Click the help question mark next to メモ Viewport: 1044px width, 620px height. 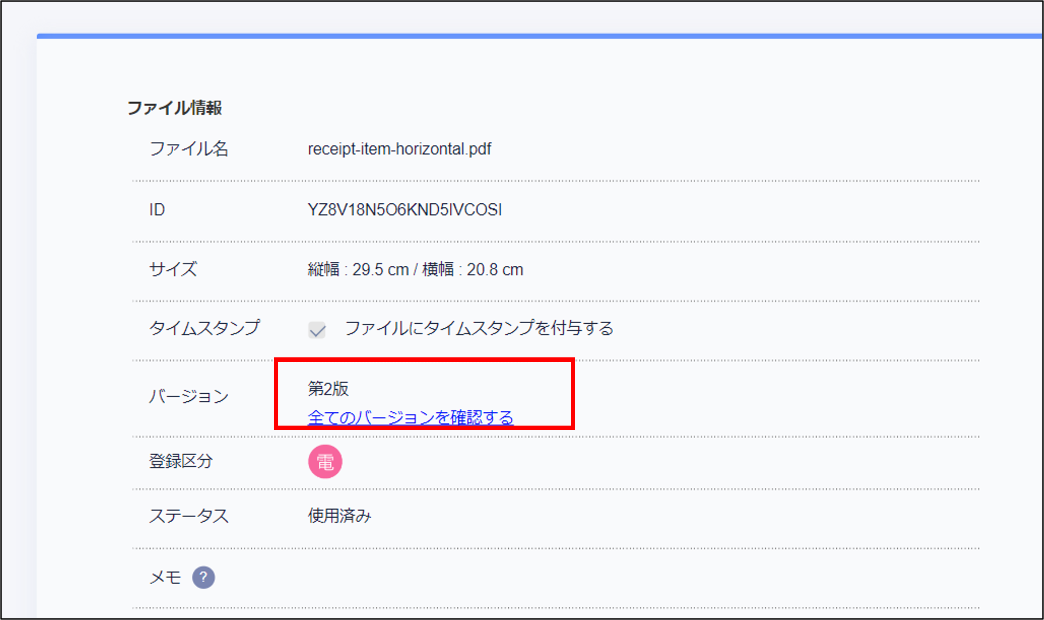[x=203, y=577]
